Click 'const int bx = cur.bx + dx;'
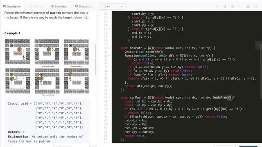 tap(148, 101)
